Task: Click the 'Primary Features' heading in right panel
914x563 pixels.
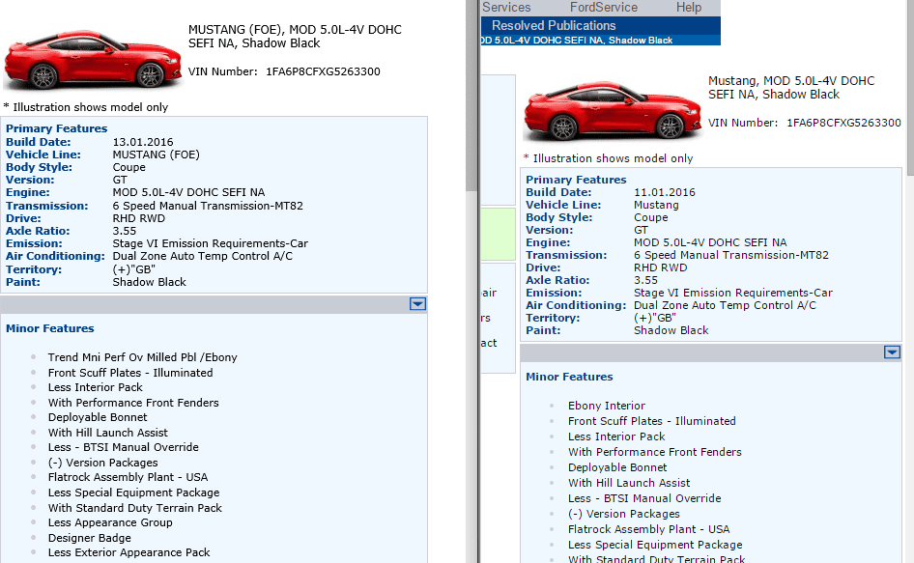Action: [576, 180]
